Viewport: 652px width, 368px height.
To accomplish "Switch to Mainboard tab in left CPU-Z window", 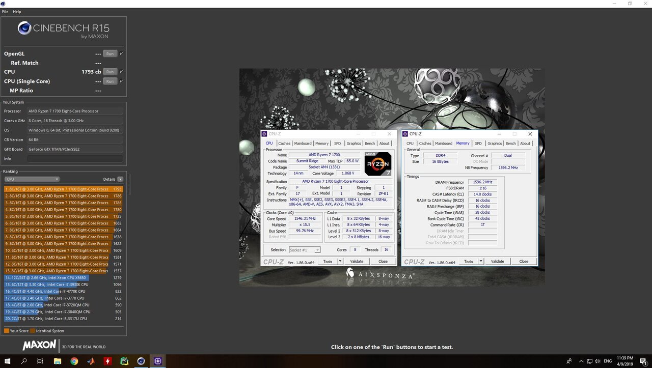I will tap(303, 144).
